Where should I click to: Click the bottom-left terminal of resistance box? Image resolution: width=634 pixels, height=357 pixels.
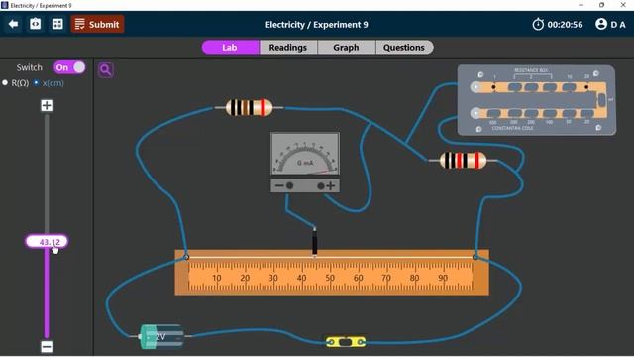(x=475, y=113)
